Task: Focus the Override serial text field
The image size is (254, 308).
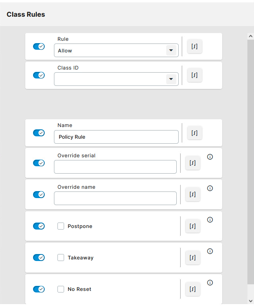Action: (x=115, y=167)
